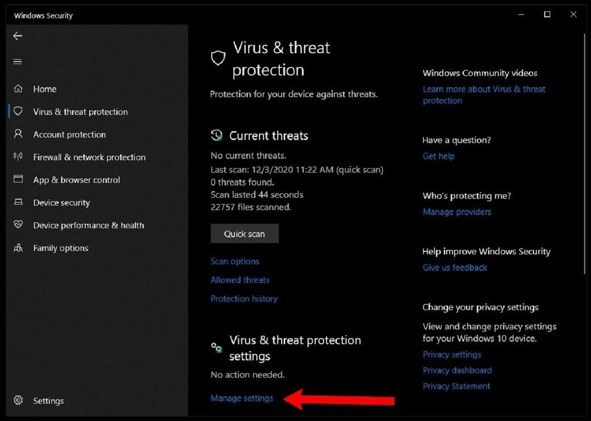Click the Home house icon

[x=18, y=89]
